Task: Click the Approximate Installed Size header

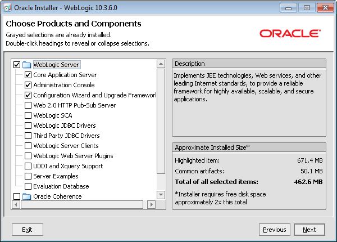Action: click(249, 147)
